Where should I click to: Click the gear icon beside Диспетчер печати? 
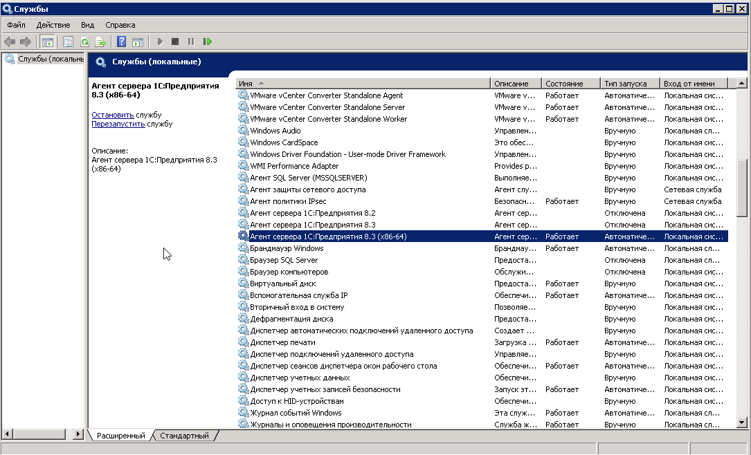(244, 342)
